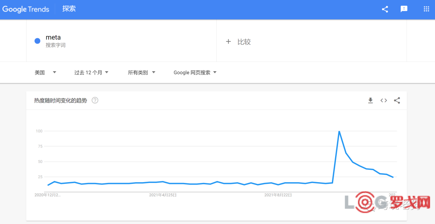Open the Google apps grid
Viewport: 435px width, 224px height.
tap(427, 9)
